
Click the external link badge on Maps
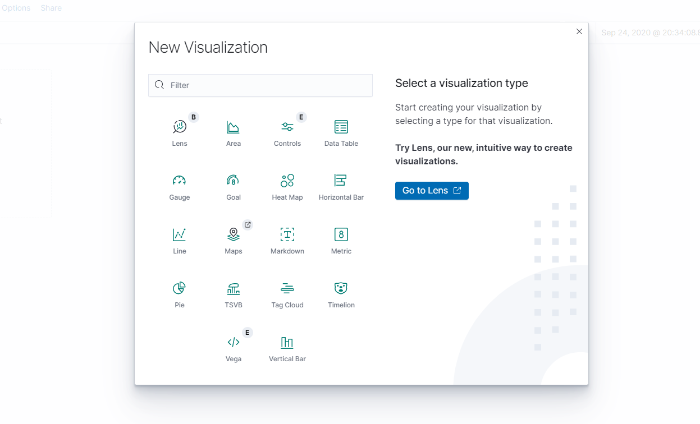point(248,225)
